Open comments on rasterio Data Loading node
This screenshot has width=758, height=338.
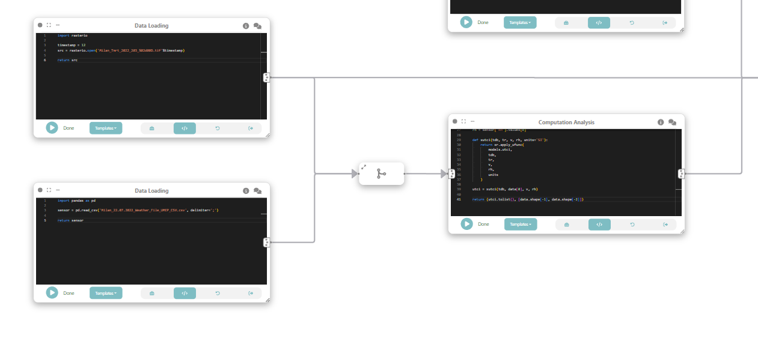(x=257, y=26)
